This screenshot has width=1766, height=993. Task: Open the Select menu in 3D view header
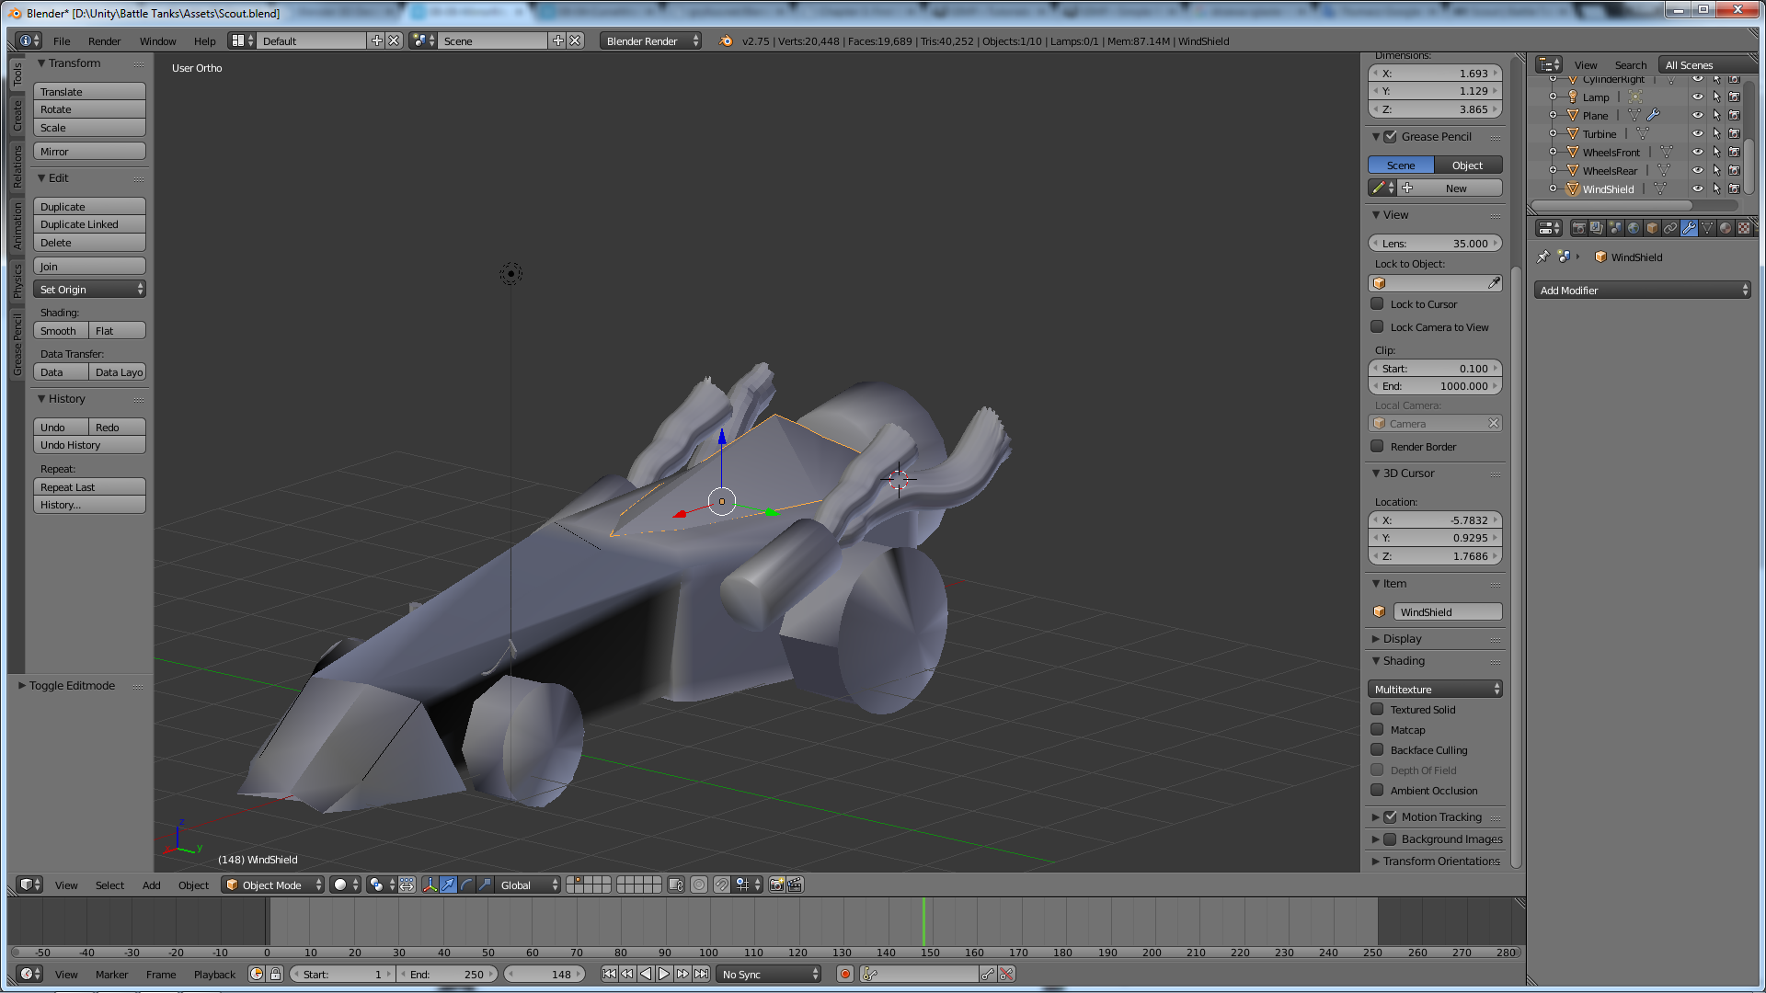[109, 885]
